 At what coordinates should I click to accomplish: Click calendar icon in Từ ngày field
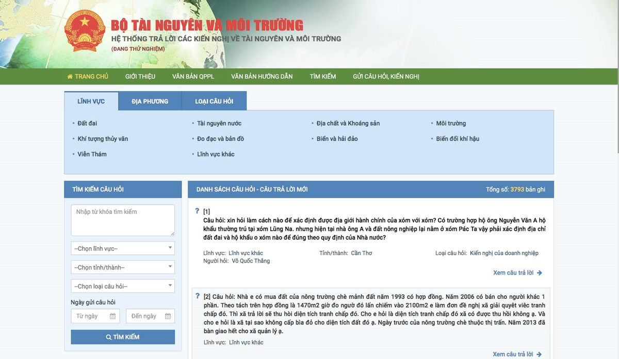[112, 316]
